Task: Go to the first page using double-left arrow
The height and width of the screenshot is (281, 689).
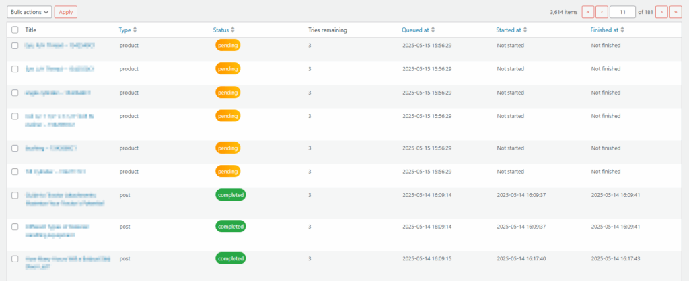Action: click(x=588, y=12)
